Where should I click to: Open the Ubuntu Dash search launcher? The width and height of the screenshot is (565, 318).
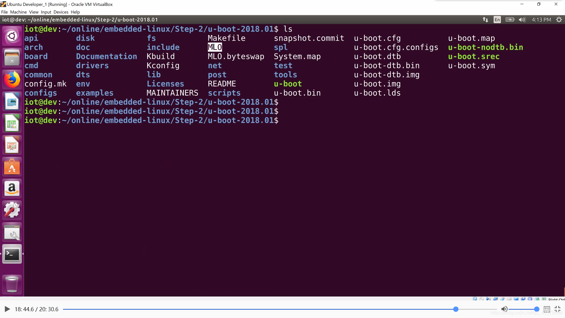(x=12, y=36)
